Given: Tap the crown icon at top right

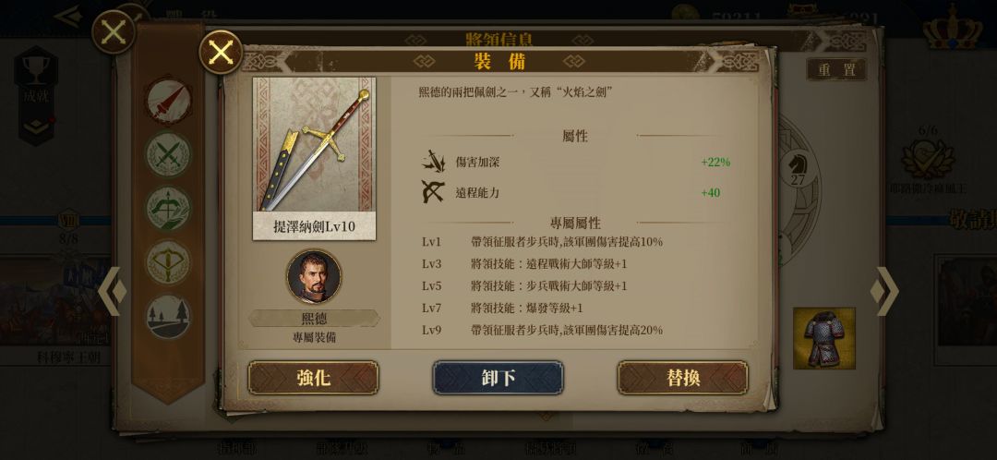Looking at the screenshot, I should [953, 29].
